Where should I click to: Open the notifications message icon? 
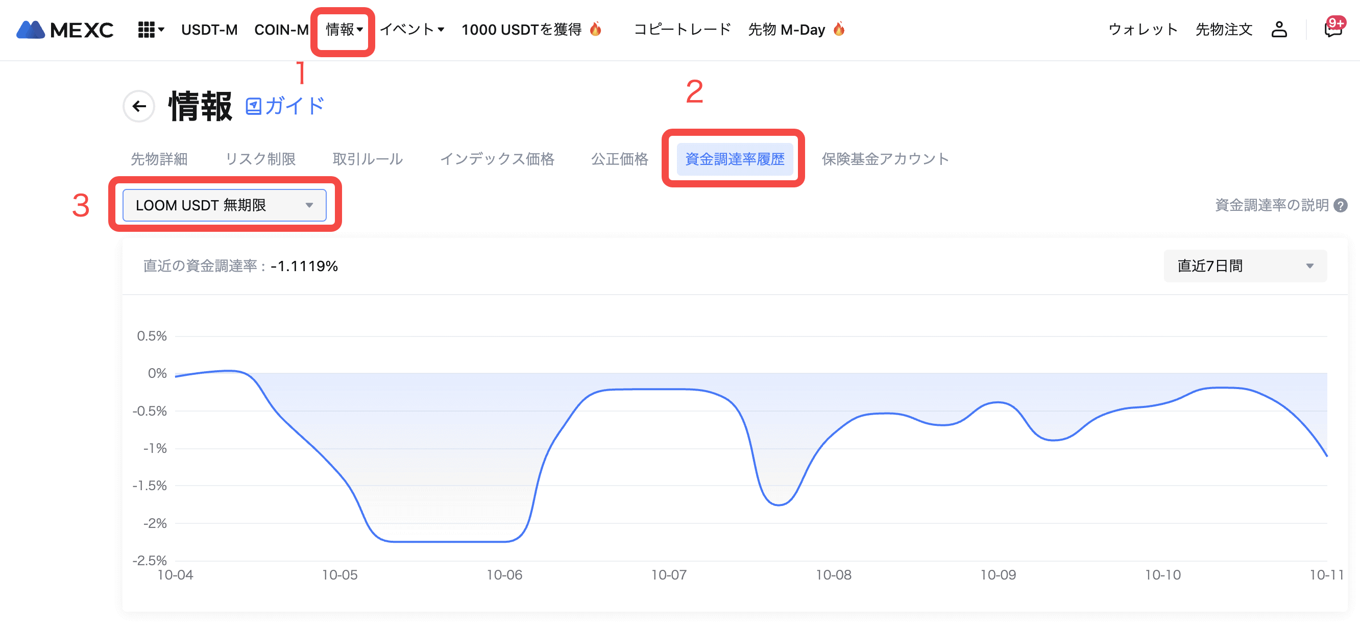point(1333,30)
